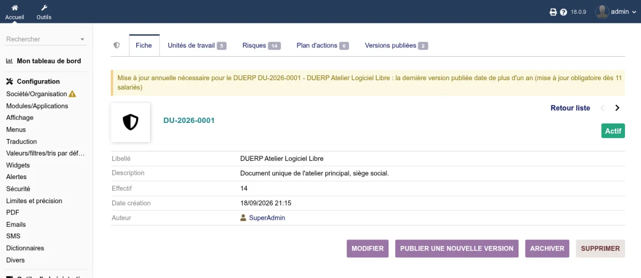This screenshot has width=641, height=278.
Task: Click PUBLIER UNE NOUVELLE VERSION button
Action: [x=457, y=249]
